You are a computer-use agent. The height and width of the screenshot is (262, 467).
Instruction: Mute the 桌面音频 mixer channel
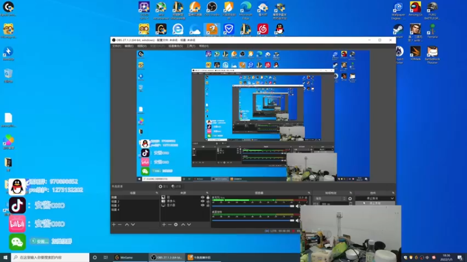(297, 221)
